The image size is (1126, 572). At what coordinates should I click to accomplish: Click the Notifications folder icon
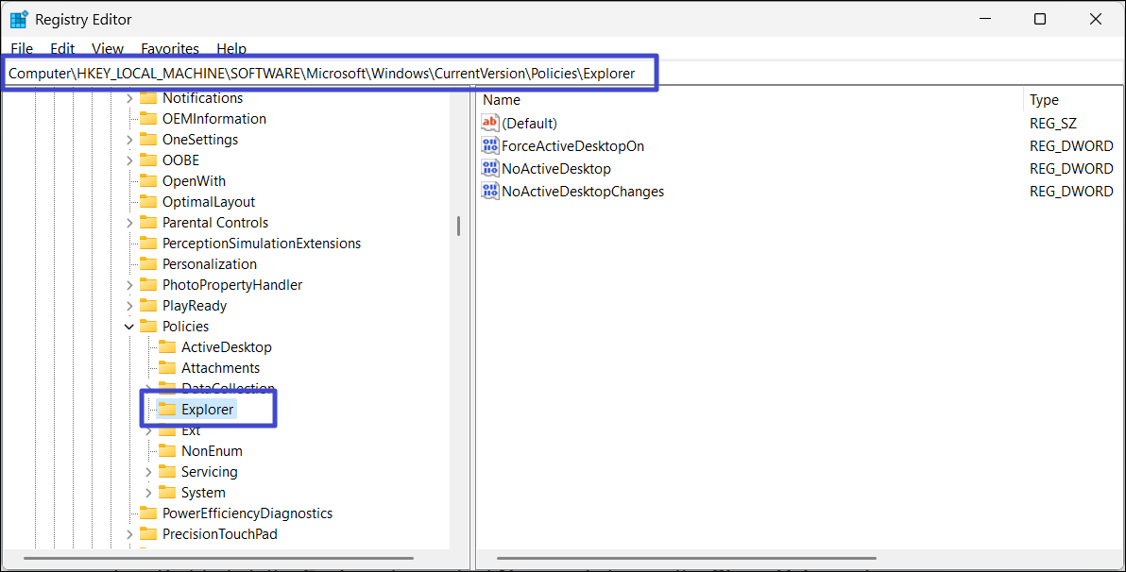click(x=148, y=97)
